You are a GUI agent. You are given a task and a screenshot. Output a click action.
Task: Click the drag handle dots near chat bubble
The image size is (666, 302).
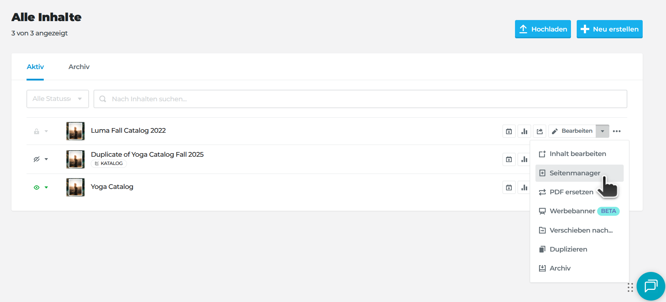click(x=630, y=287)
